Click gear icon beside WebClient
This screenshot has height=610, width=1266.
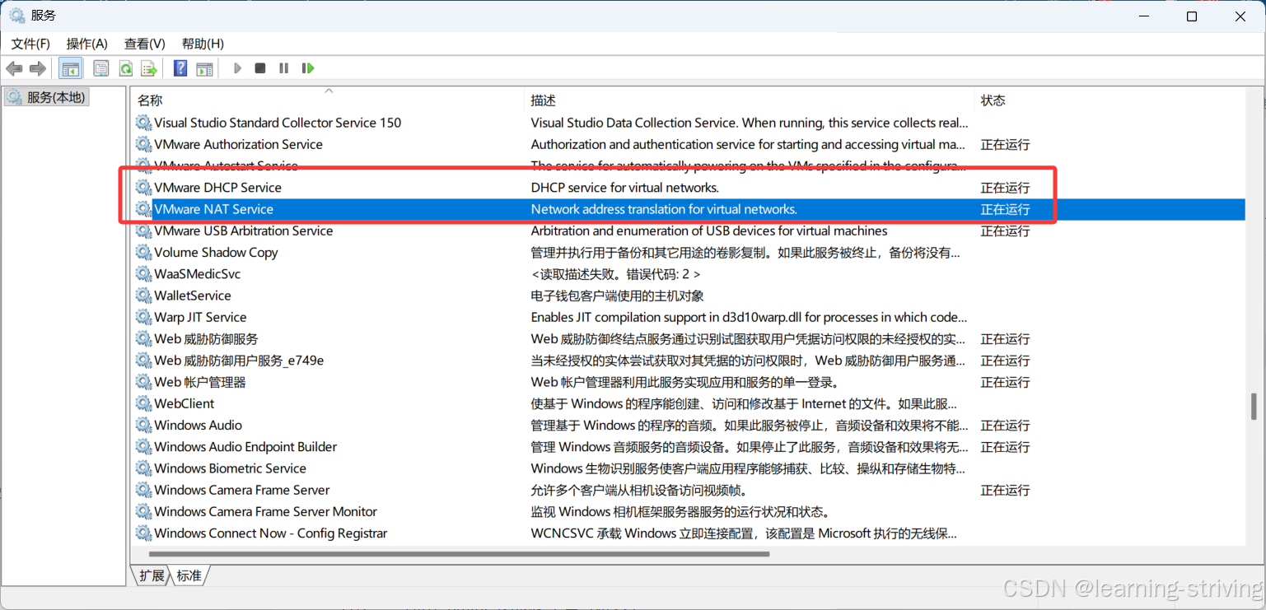tap(144, 403)
